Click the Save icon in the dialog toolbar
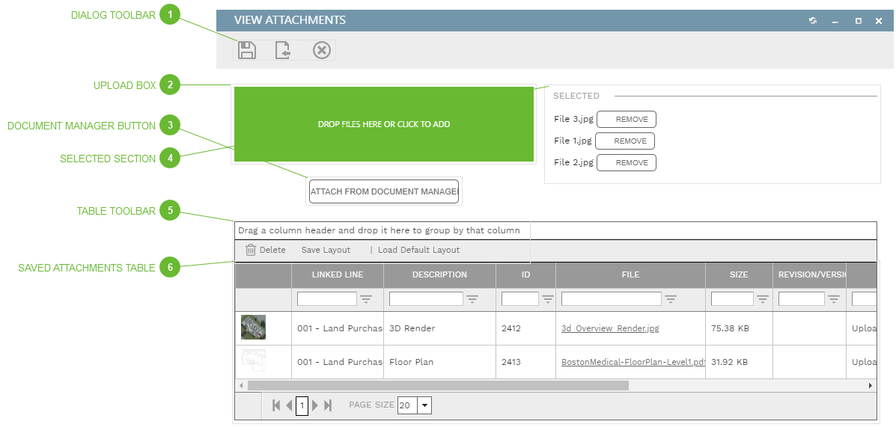 pos(246,49)
